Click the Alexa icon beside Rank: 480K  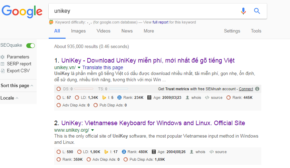click(124, 152)
